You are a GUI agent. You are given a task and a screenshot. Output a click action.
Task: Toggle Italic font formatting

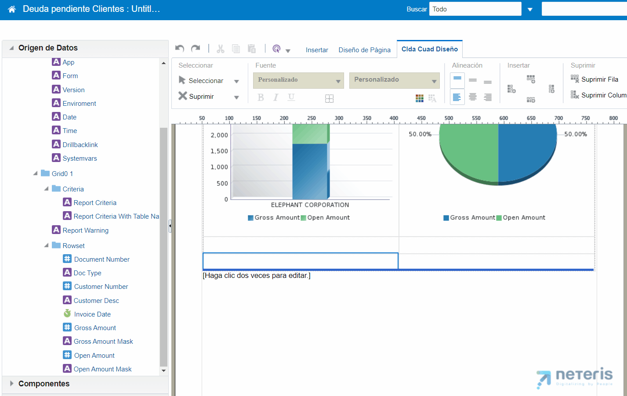pos(275,97)
